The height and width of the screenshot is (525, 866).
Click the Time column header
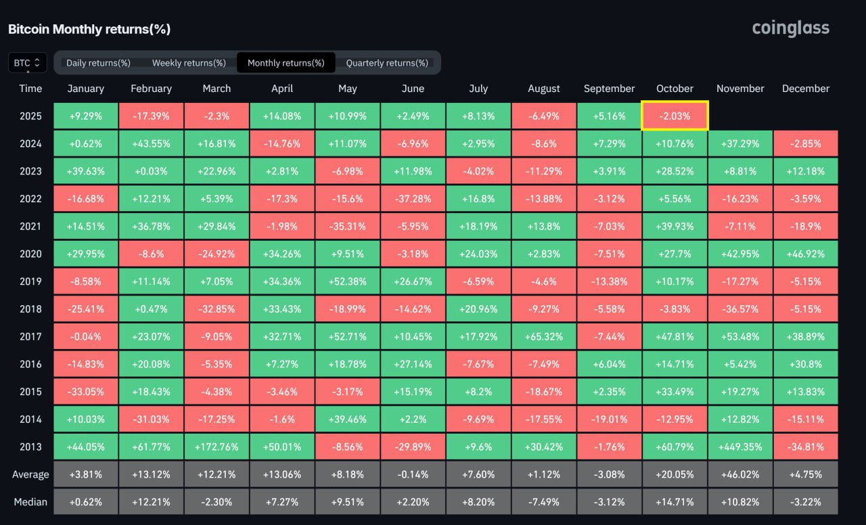pos(30,89)
